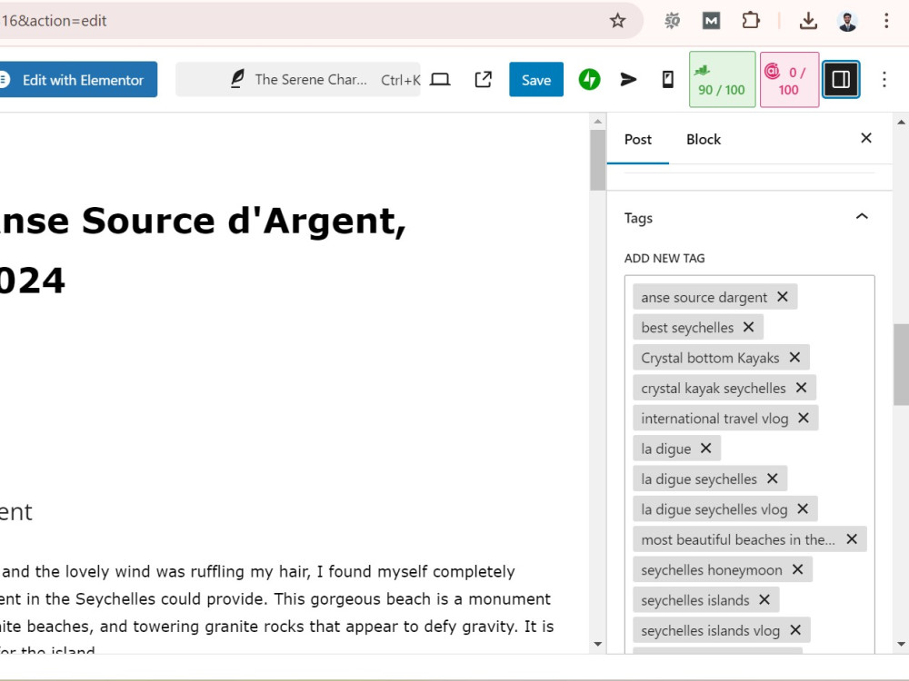Collapse the Tags panel
This screenshot has height=681, width=909.
[862, 217]
